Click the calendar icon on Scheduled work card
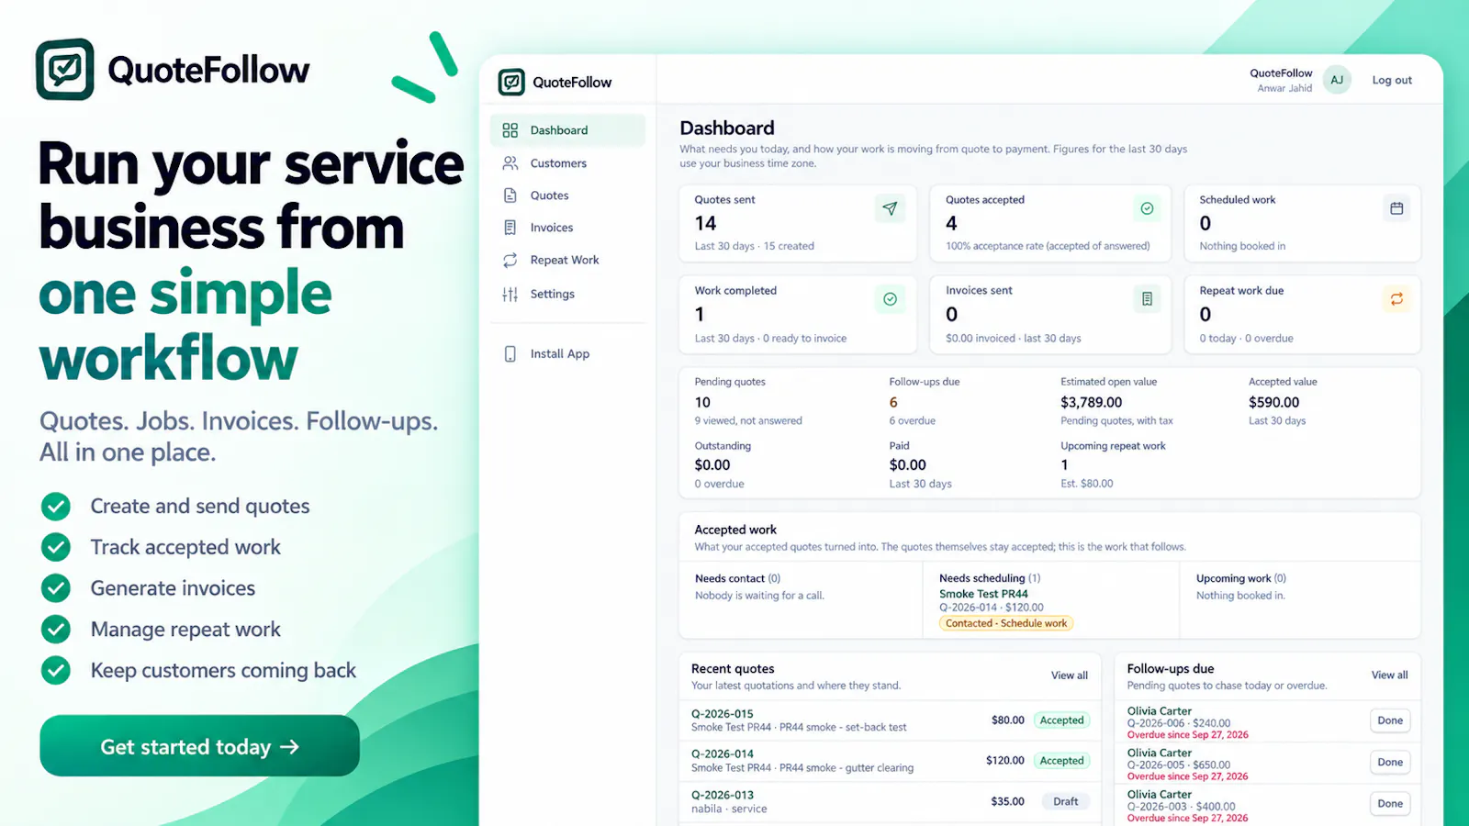Image resolution: width=1469 pixels, height=826 pixels. coord(1396,208)
